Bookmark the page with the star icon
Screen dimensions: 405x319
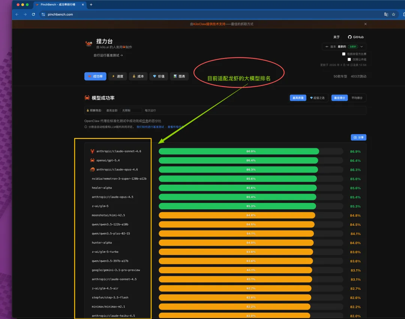tap(393, 15)
